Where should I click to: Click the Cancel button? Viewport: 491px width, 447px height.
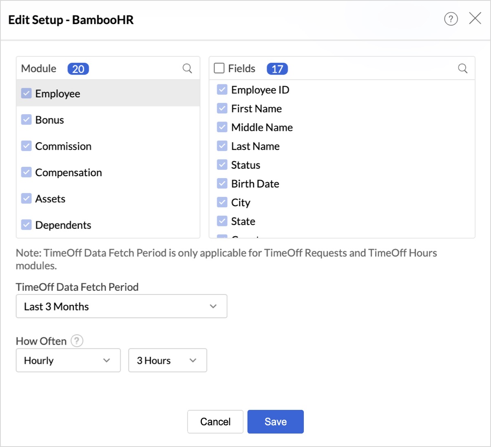pos(215,421)
